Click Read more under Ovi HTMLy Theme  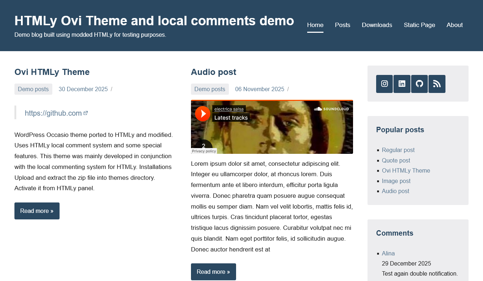37,211
